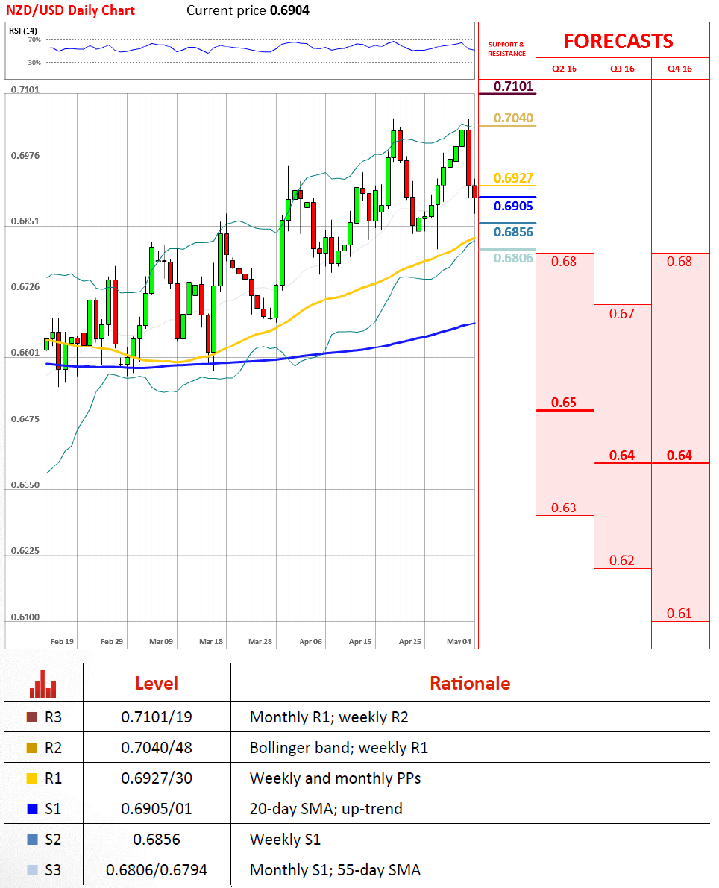Click the 0.7040/48 level cell

[157, 748]
